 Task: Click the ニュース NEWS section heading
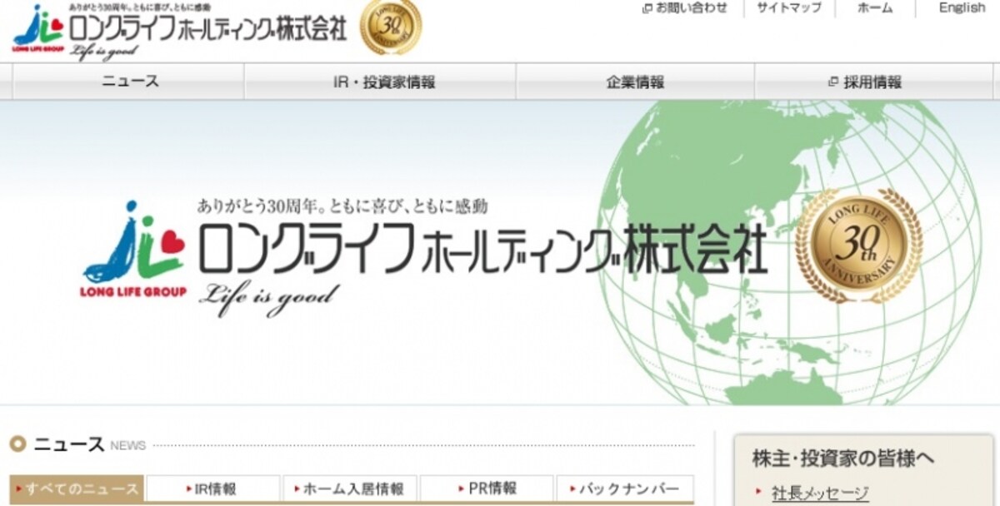pyautogui.click(x=90, y=444)
